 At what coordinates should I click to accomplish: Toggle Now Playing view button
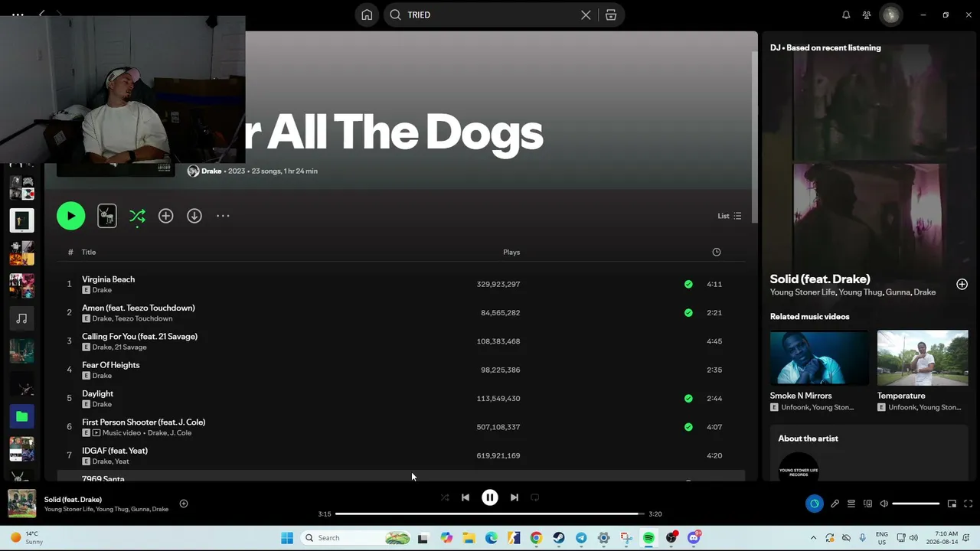[814, 504]
